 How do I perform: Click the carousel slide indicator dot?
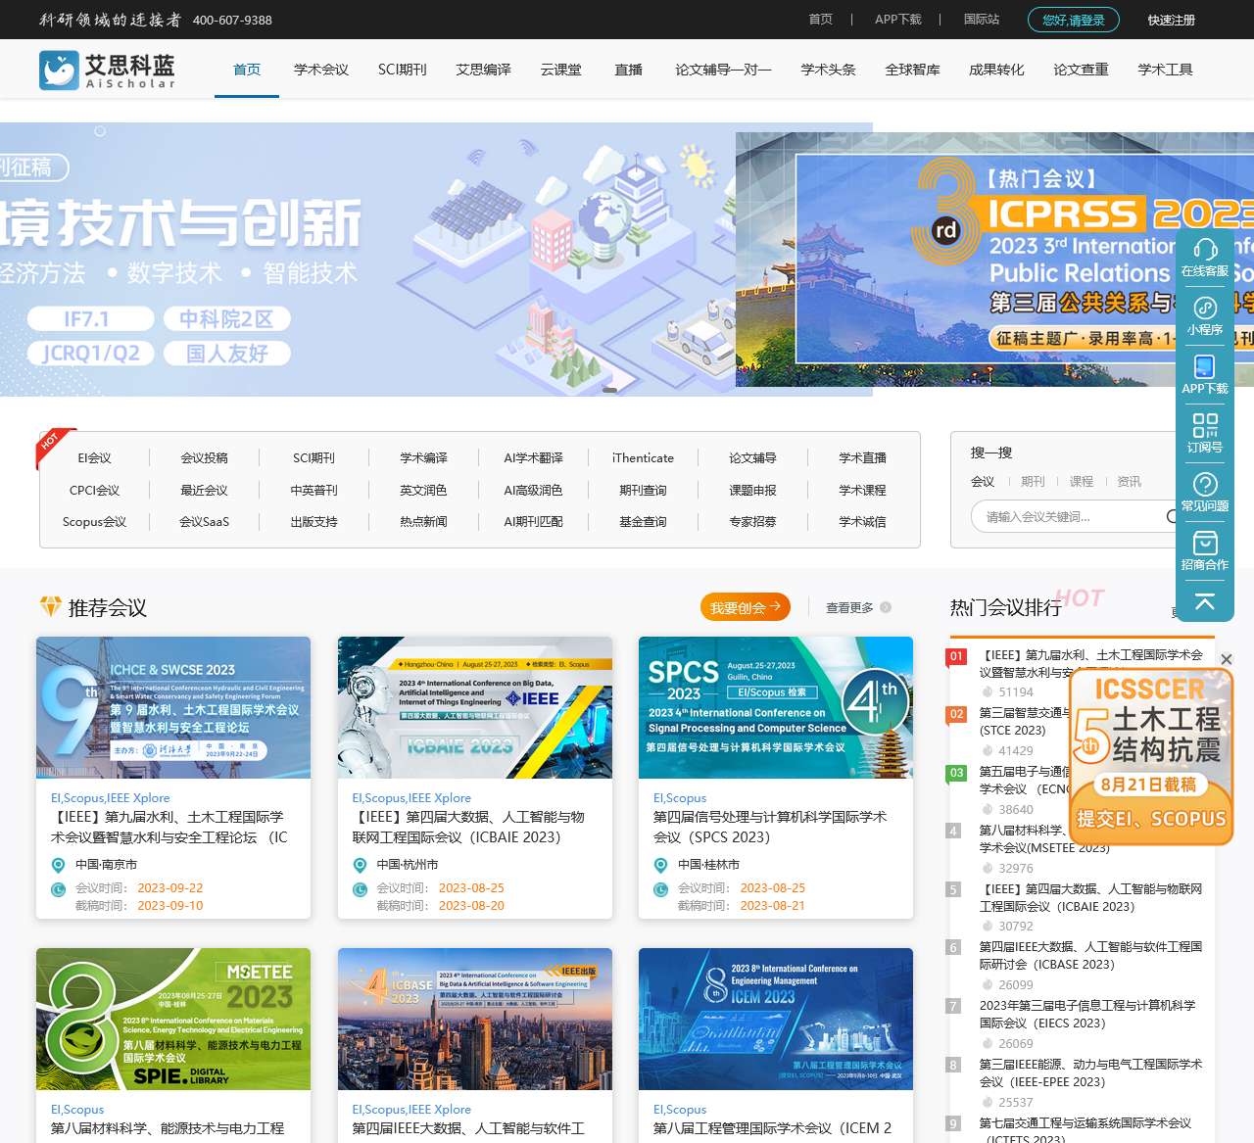(x=609, y=390)
